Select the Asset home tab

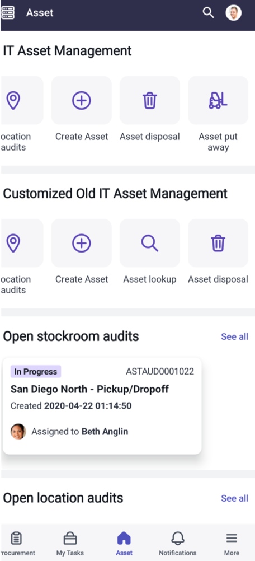(x=124, y=544)
